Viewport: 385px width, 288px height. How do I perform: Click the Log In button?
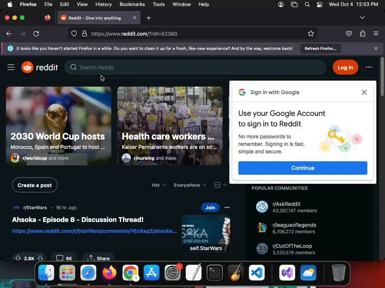pyautogui.click(x=345, y=67)
